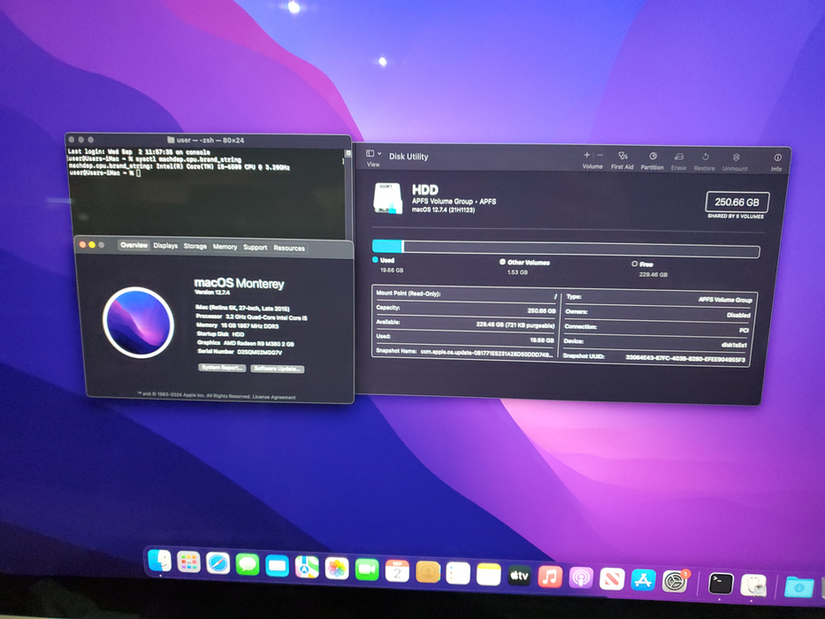Viewport: 825px width, 619px height.
Task: Add a volume with the plus button
Action: tap(586, 156)
